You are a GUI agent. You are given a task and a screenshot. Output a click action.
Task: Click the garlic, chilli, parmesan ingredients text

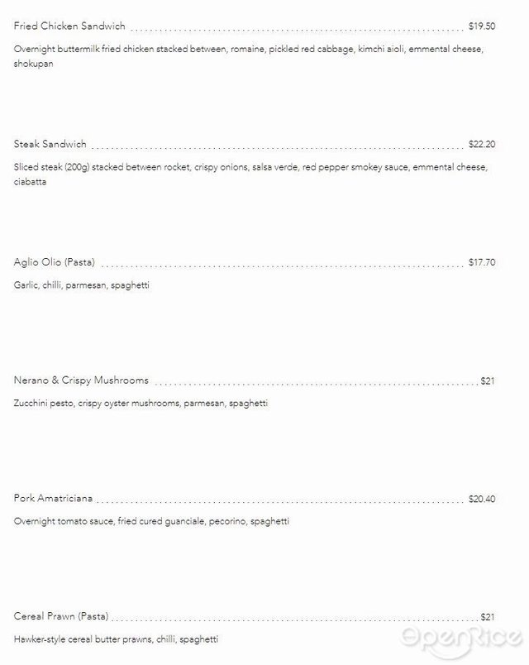tap(82, 285)
